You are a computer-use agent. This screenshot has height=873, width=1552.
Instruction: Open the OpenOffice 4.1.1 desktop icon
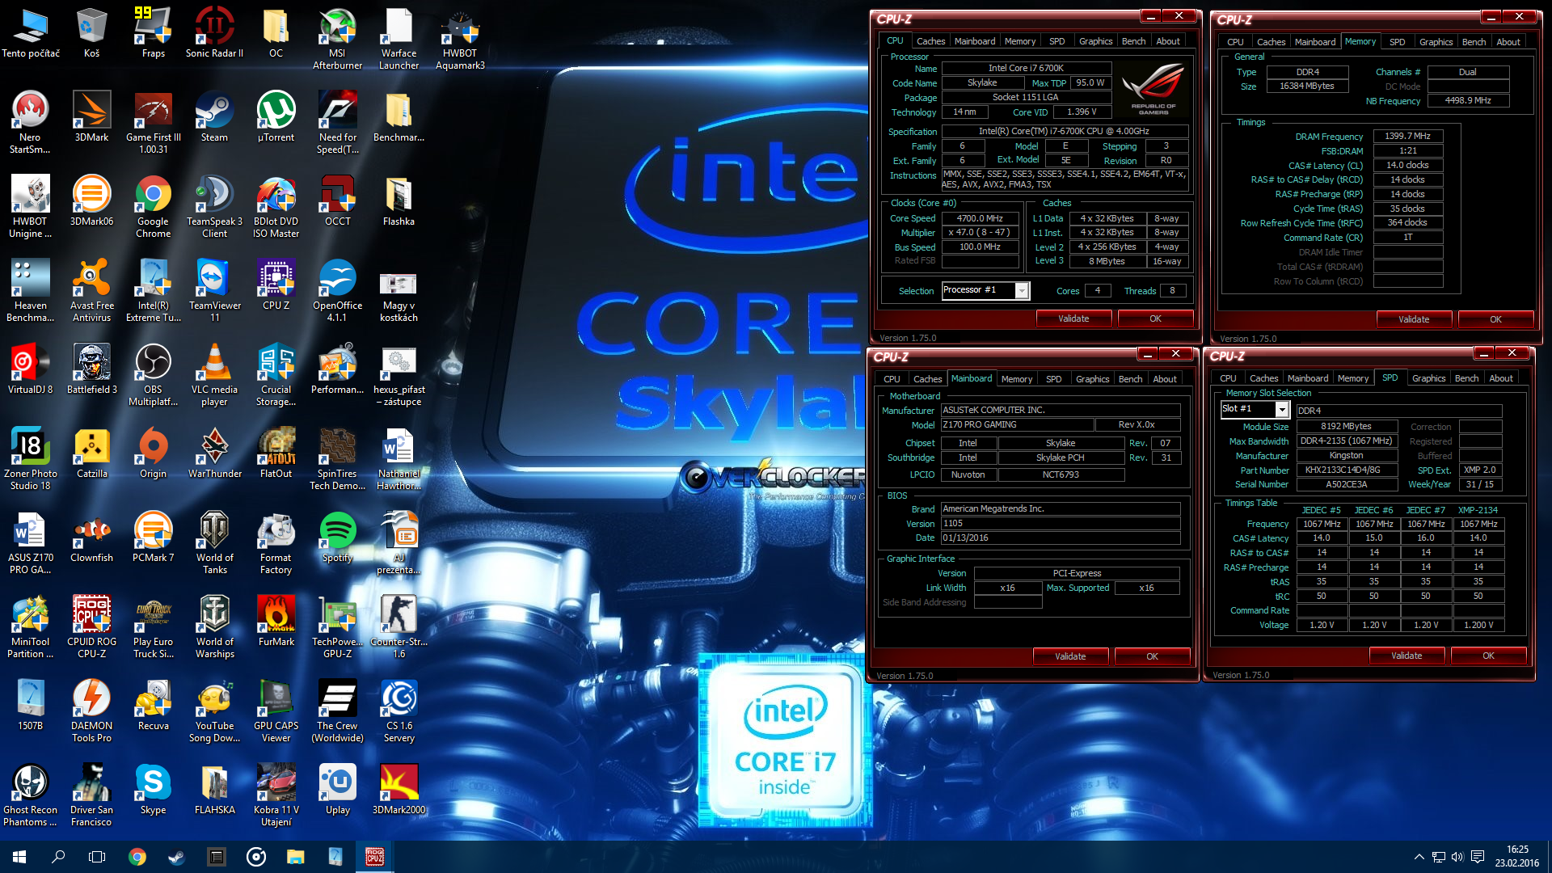tap(337, 291)
